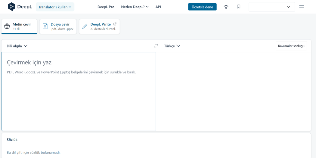Click the document icon in Dosya çevir

pos(45,26)
